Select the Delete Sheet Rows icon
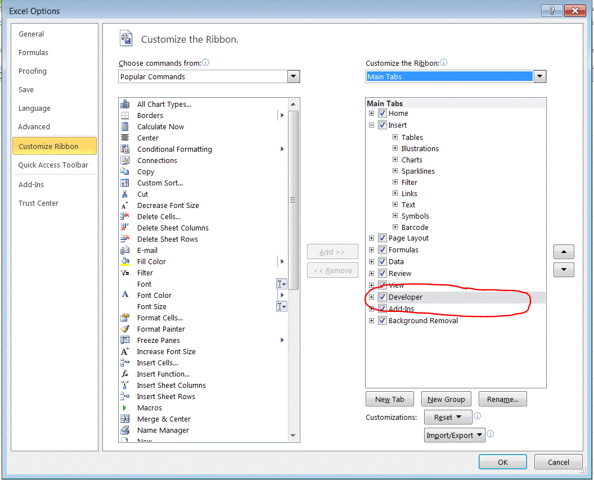 click(125, 239)
